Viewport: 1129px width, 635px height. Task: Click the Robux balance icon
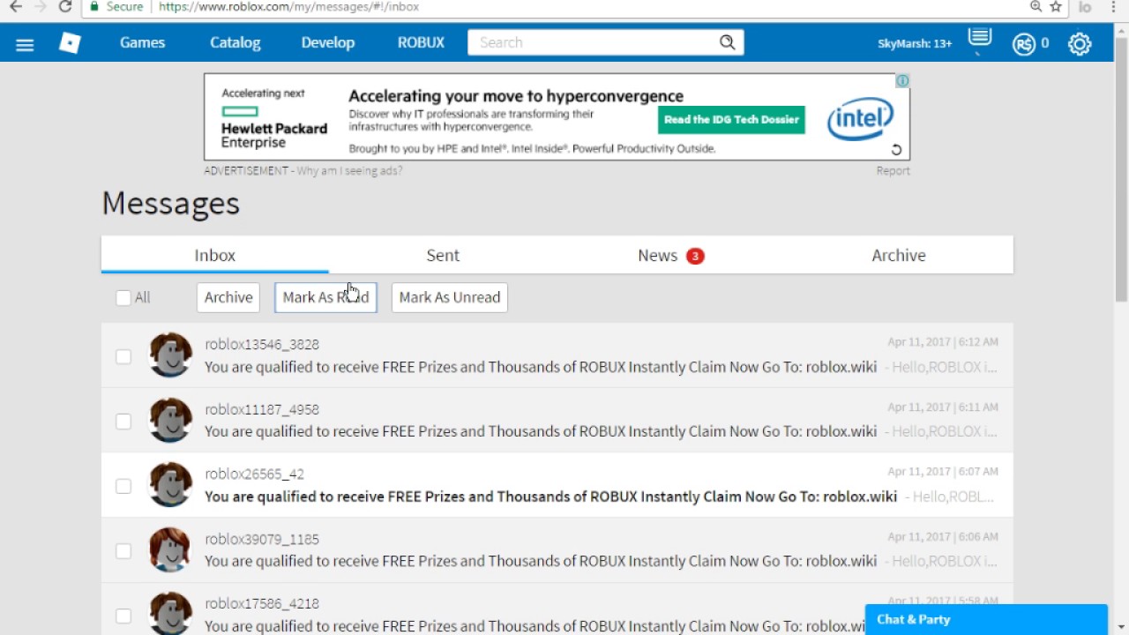[1023, 44]
